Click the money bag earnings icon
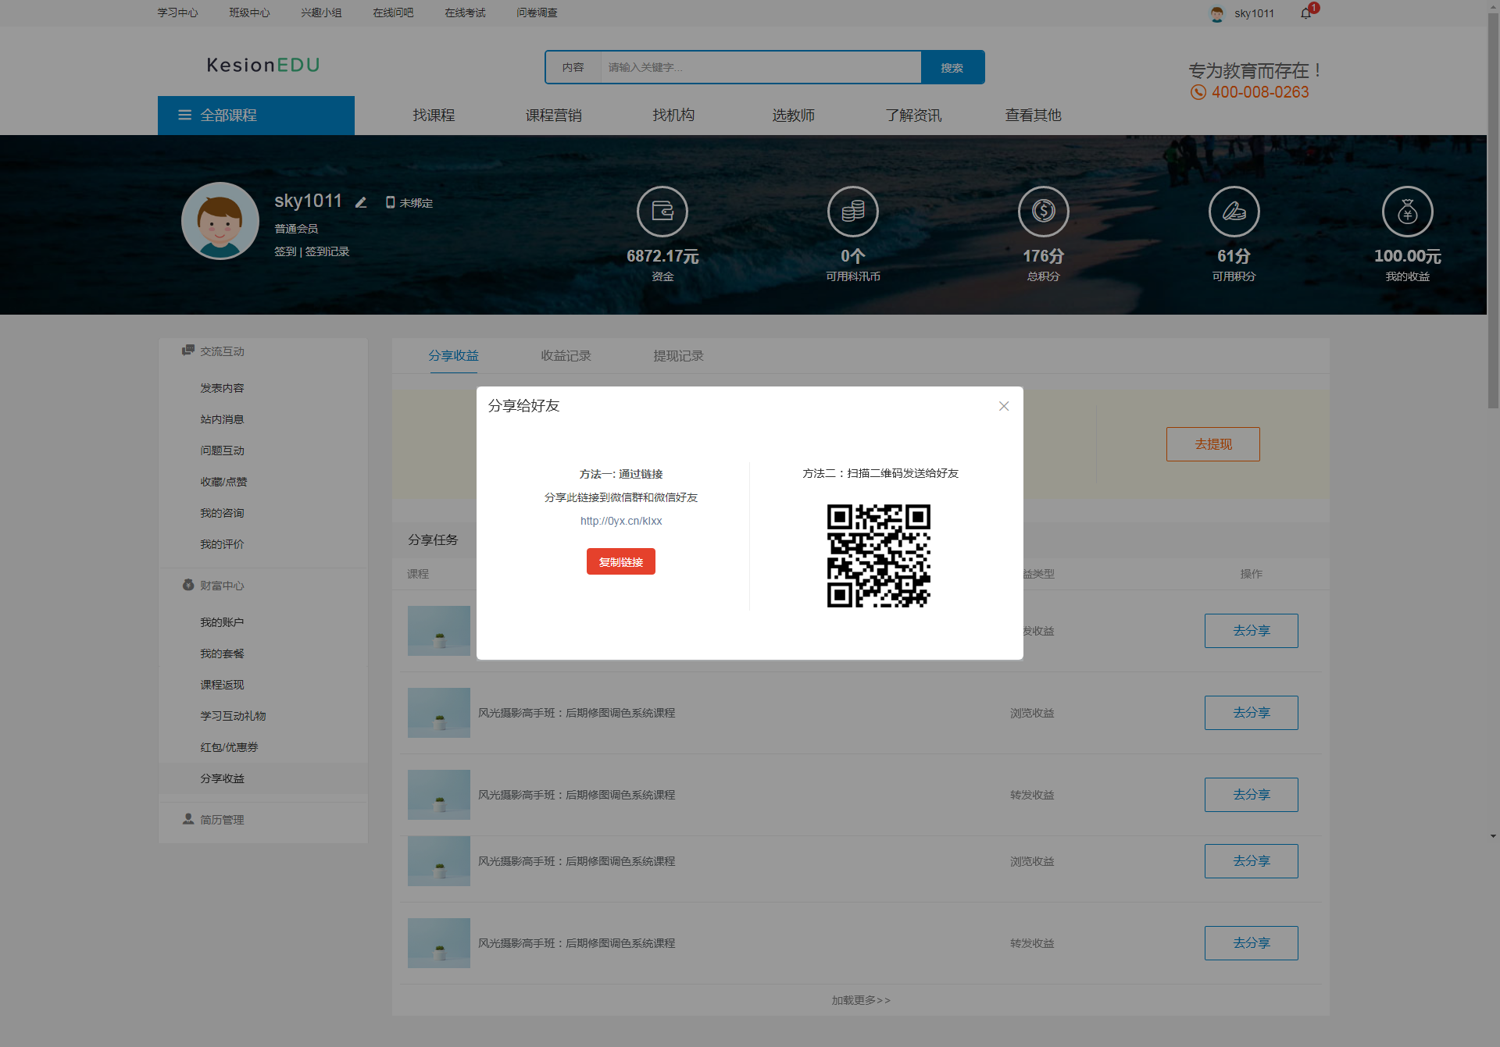The width and height of the screenshot is (1500, 1047). [1407, 212]
